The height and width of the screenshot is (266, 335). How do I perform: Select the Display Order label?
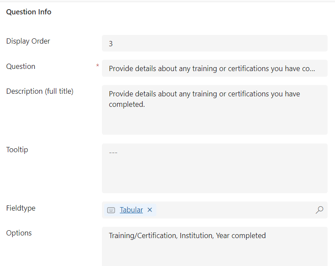click(x=28, y=41)
